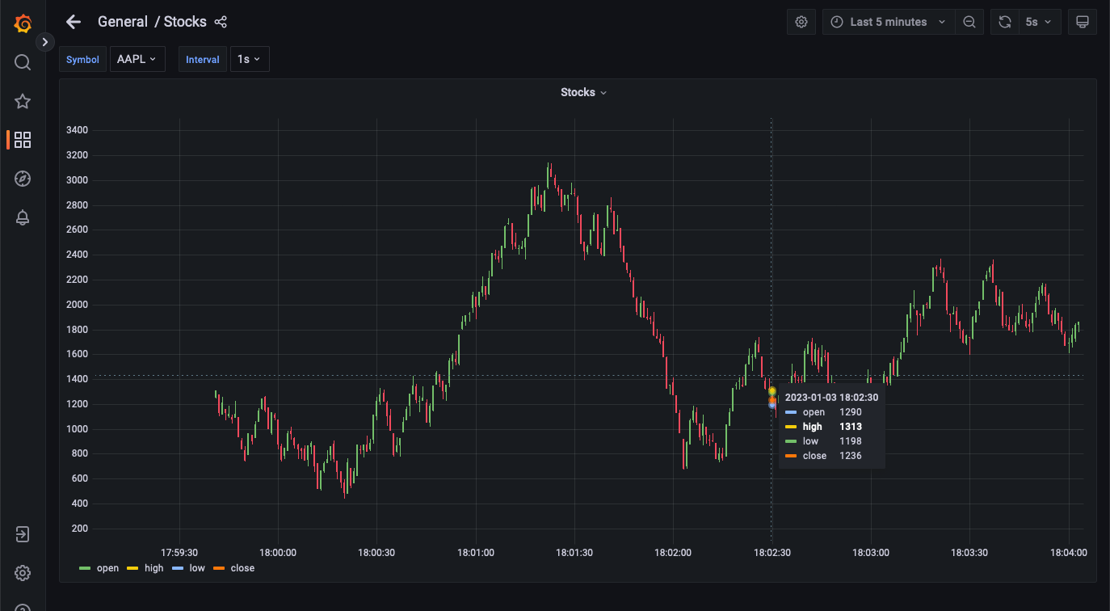Viewport: 1110px width, 611px height.
Task: Click the share dashboard icon
Action: (221, 22)
